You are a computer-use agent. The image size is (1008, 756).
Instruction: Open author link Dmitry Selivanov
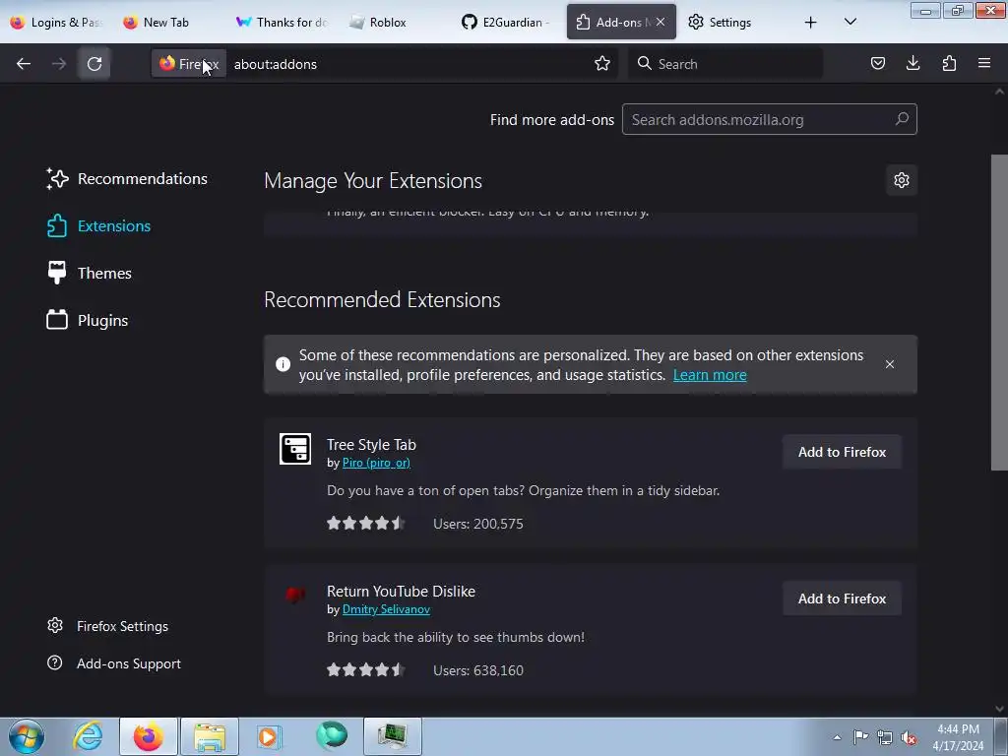click(386, 609)
